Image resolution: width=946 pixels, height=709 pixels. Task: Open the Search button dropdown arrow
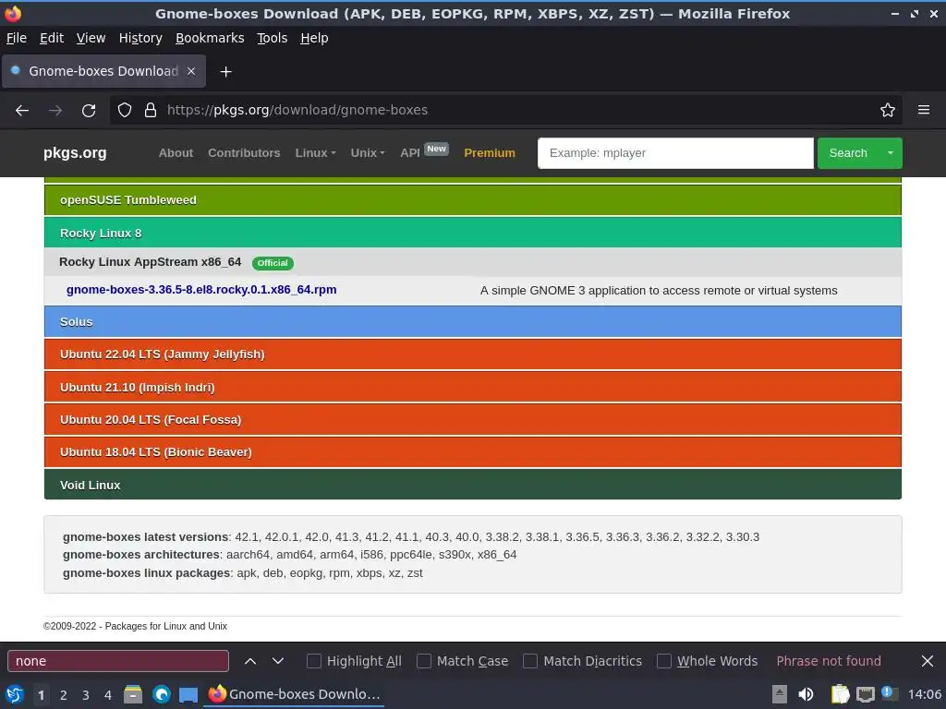(891, 153)
